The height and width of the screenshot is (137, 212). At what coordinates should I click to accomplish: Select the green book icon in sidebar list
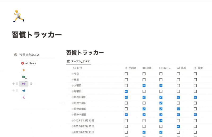[x=24, y=77]
